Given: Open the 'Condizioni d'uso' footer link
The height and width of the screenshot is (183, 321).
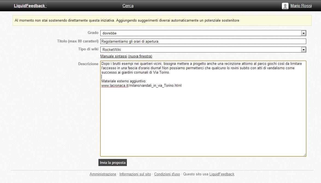Looking at the screenshot, I should pos(167,174).
